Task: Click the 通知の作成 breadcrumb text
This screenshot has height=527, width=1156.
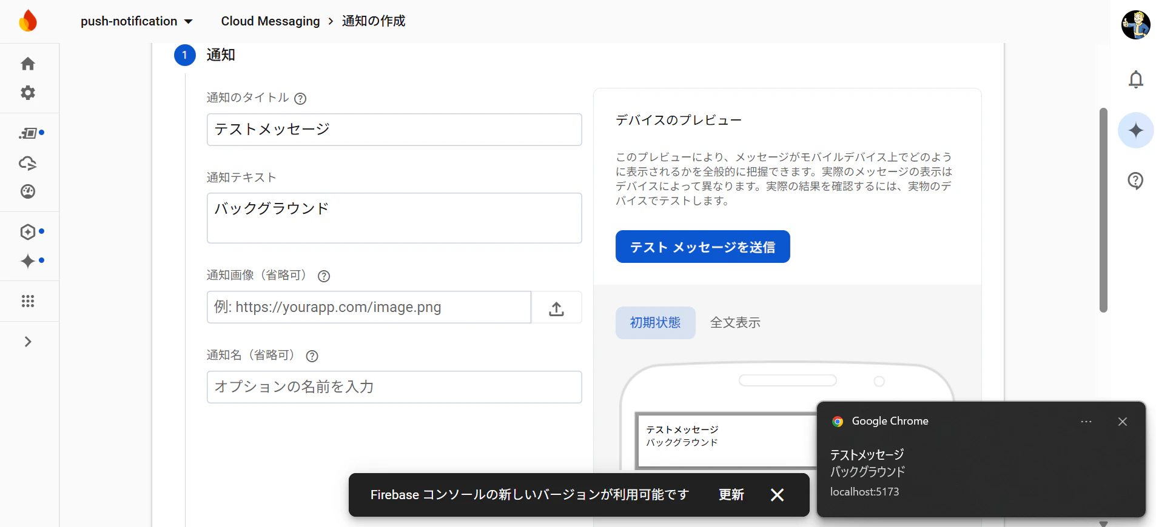Action: point(374,21)
